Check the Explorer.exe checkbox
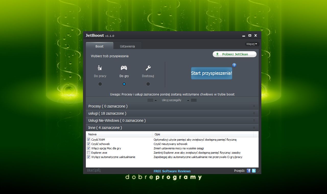This screenshot has height=194, width=327. point(89,153)
